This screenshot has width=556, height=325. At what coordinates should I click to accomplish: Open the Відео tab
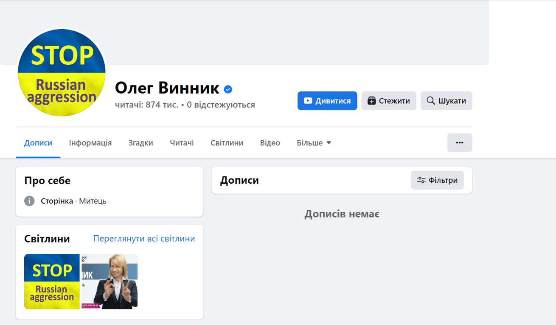click(270, 143)
